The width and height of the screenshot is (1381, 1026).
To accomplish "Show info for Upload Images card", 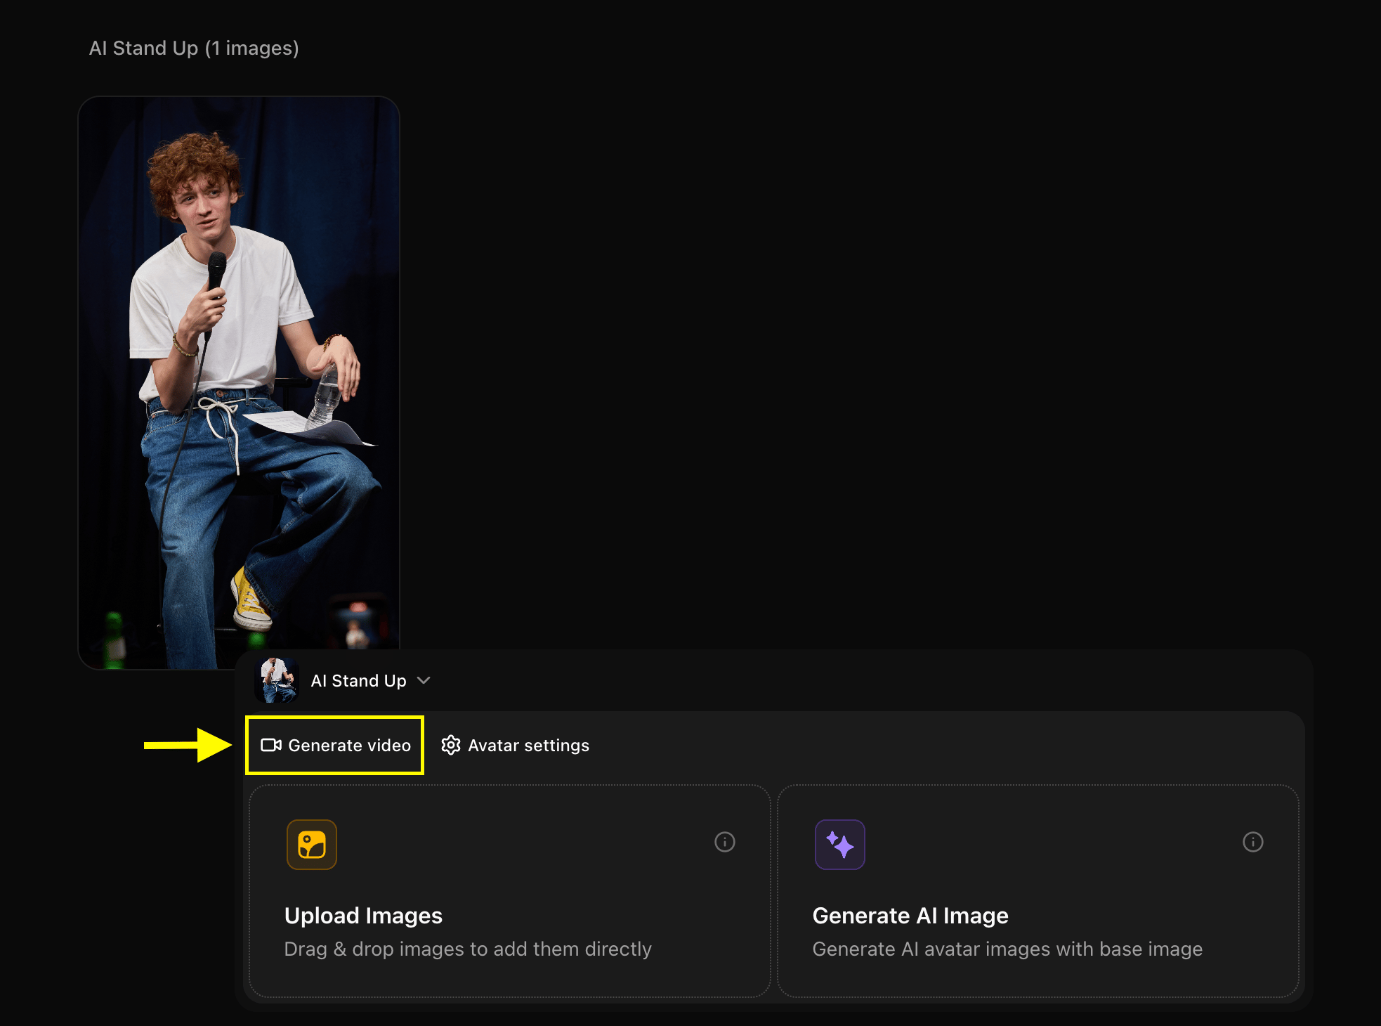I will (x=725, y=842).
